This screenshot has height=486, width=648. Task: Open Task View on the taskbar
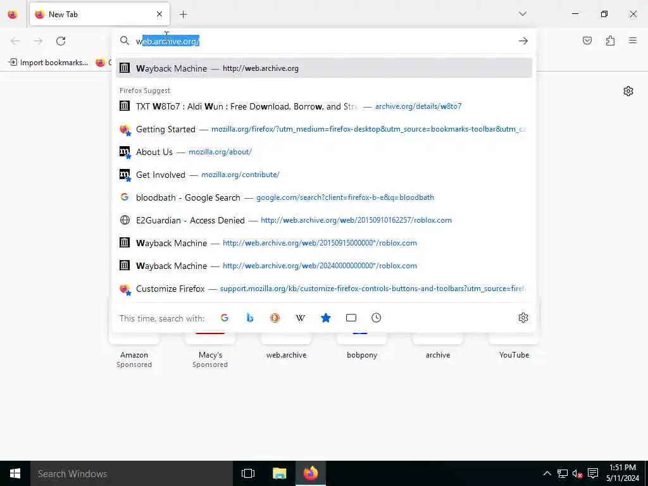248,473
